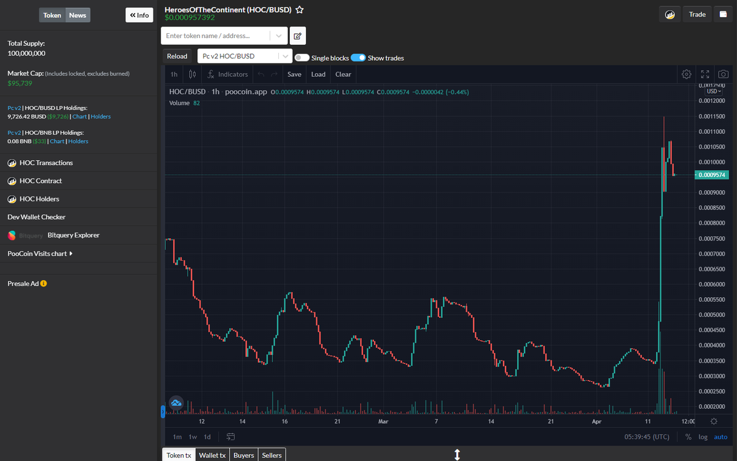Toggle the Single blocks switch

[x=302, y=58]
